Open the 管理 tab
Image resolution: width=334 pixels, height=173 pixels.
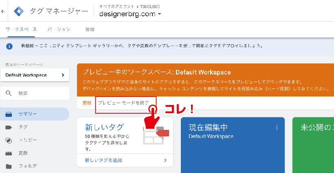pos(90,29)
